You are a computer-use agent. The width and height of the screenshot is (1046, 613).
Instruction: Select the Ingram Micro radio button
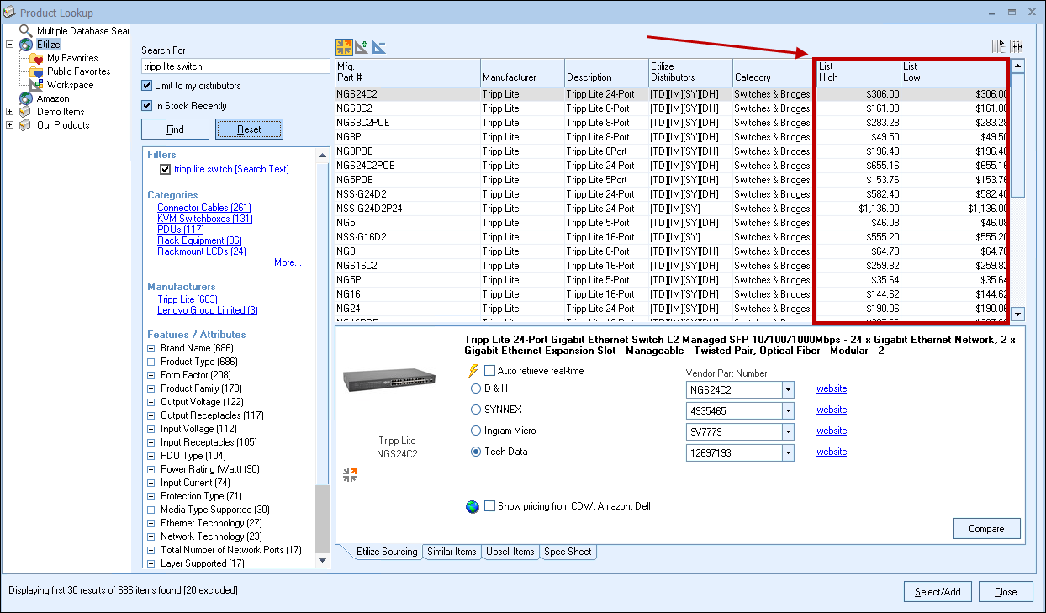click(476, 431)
